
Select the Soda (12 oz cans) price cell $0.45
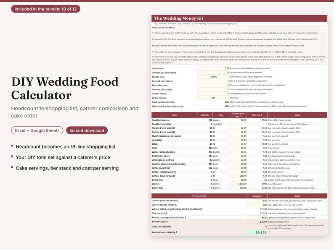238,156
